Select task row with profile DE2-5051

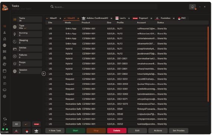(126, 79)
